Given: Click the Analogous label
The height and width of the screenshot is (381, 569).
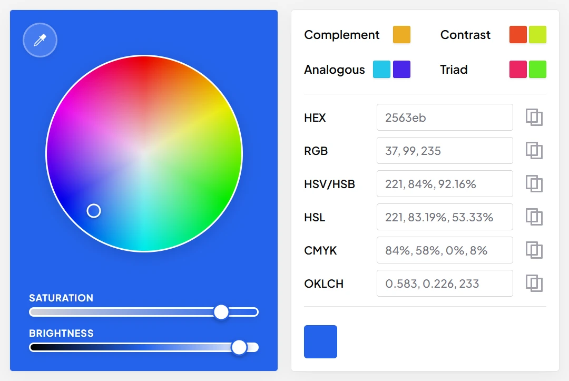Looking at the screenshot, I should tap(334, 70).
